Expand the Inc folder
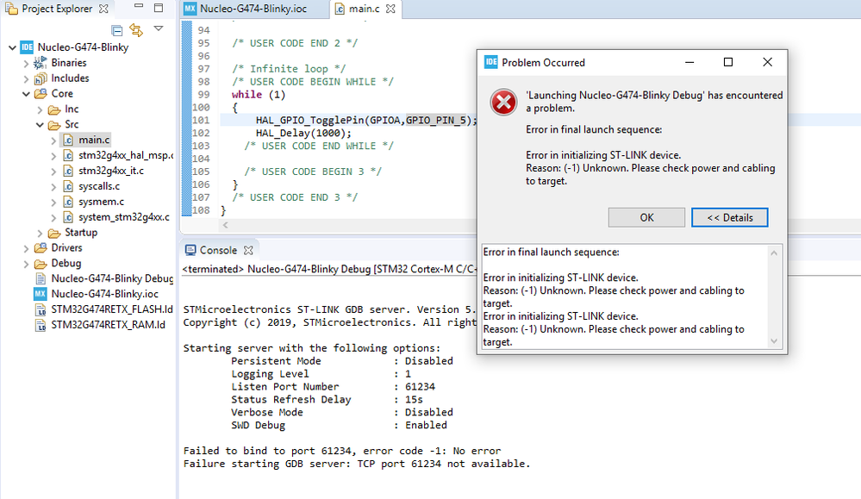 (40, 109)
